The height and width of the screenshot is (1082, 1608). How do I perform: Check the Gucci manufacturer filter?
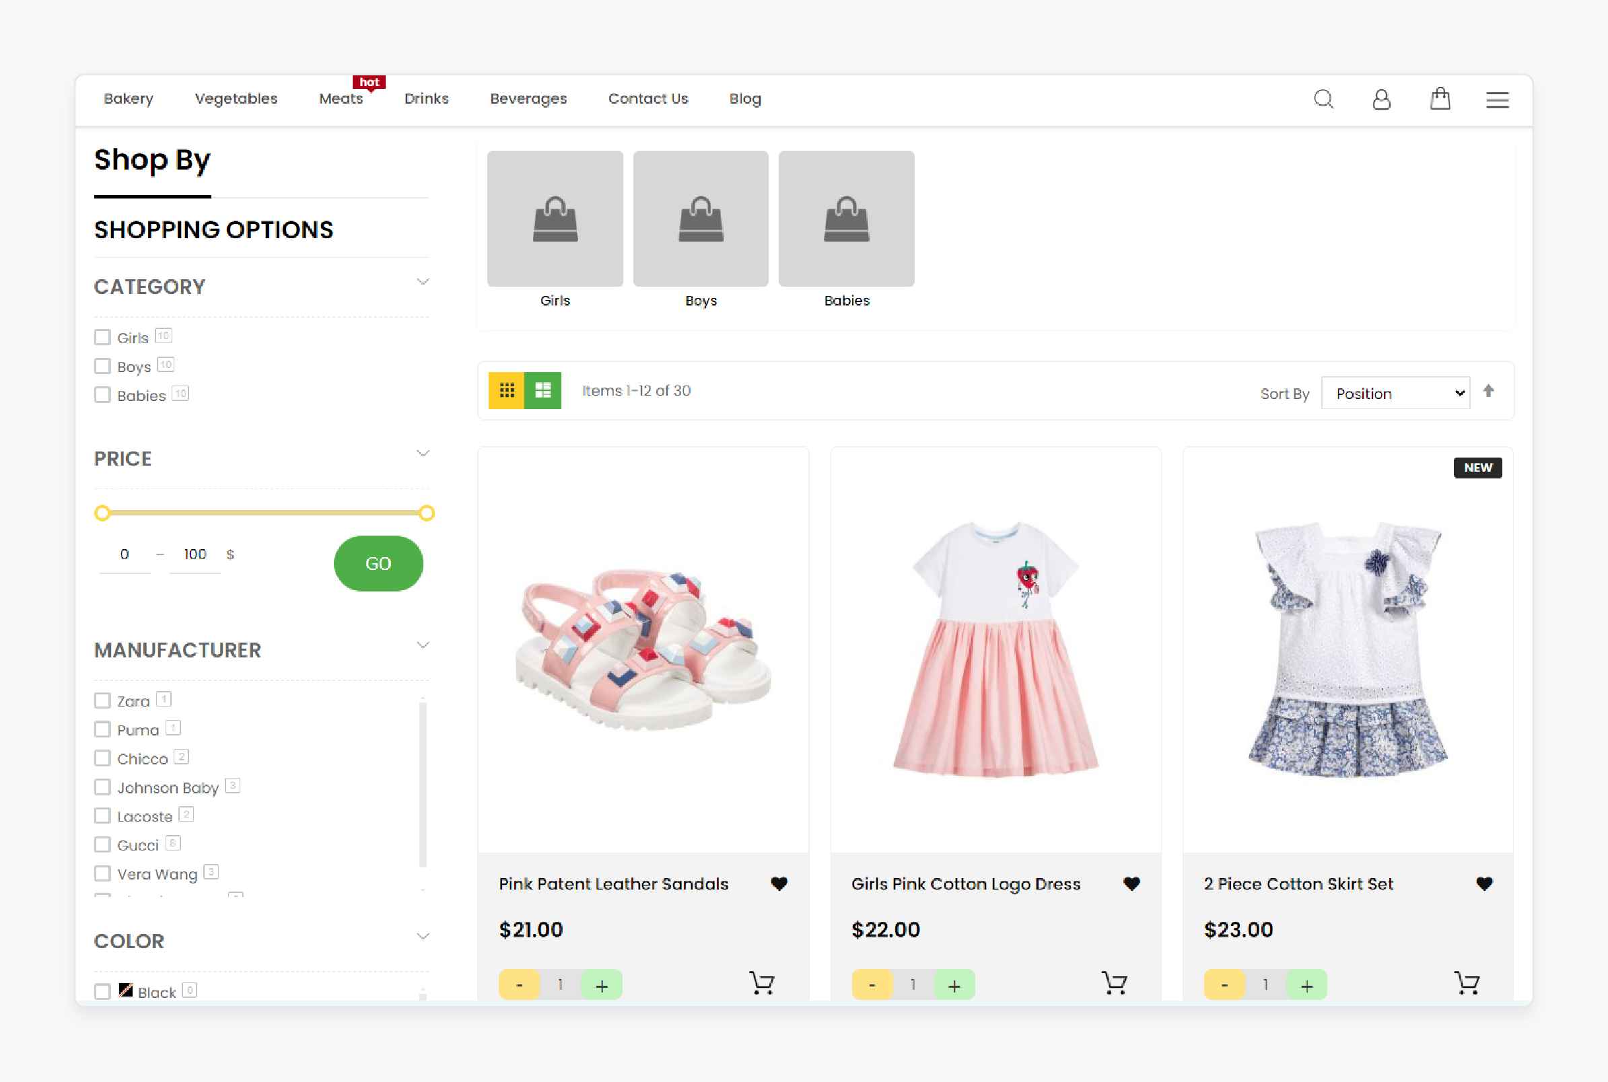102,845
